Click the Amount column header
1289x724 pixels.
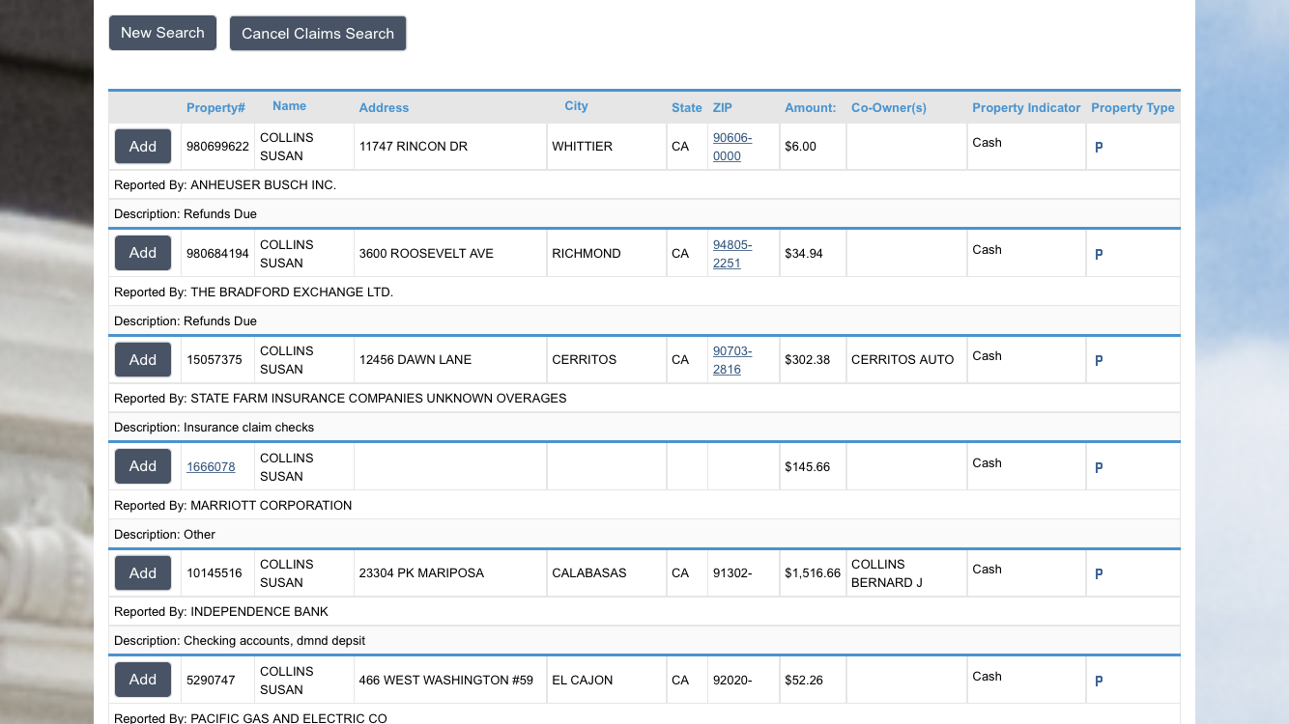click(810, 108)
